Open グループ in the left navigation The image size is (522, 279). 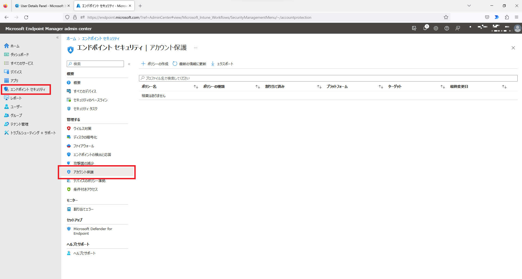coord(13,115)
